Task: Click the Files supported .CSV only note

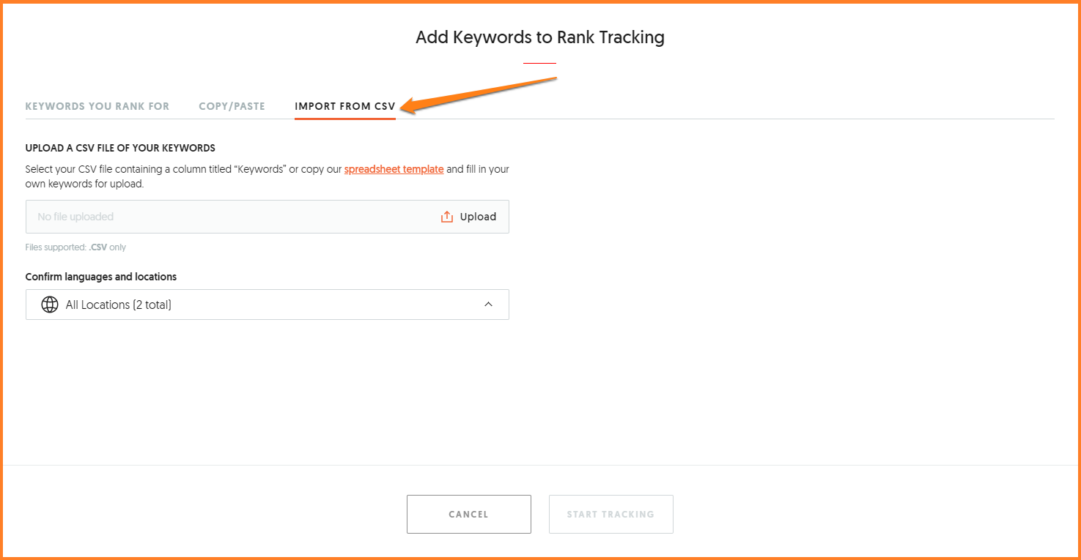Action: 75,247
